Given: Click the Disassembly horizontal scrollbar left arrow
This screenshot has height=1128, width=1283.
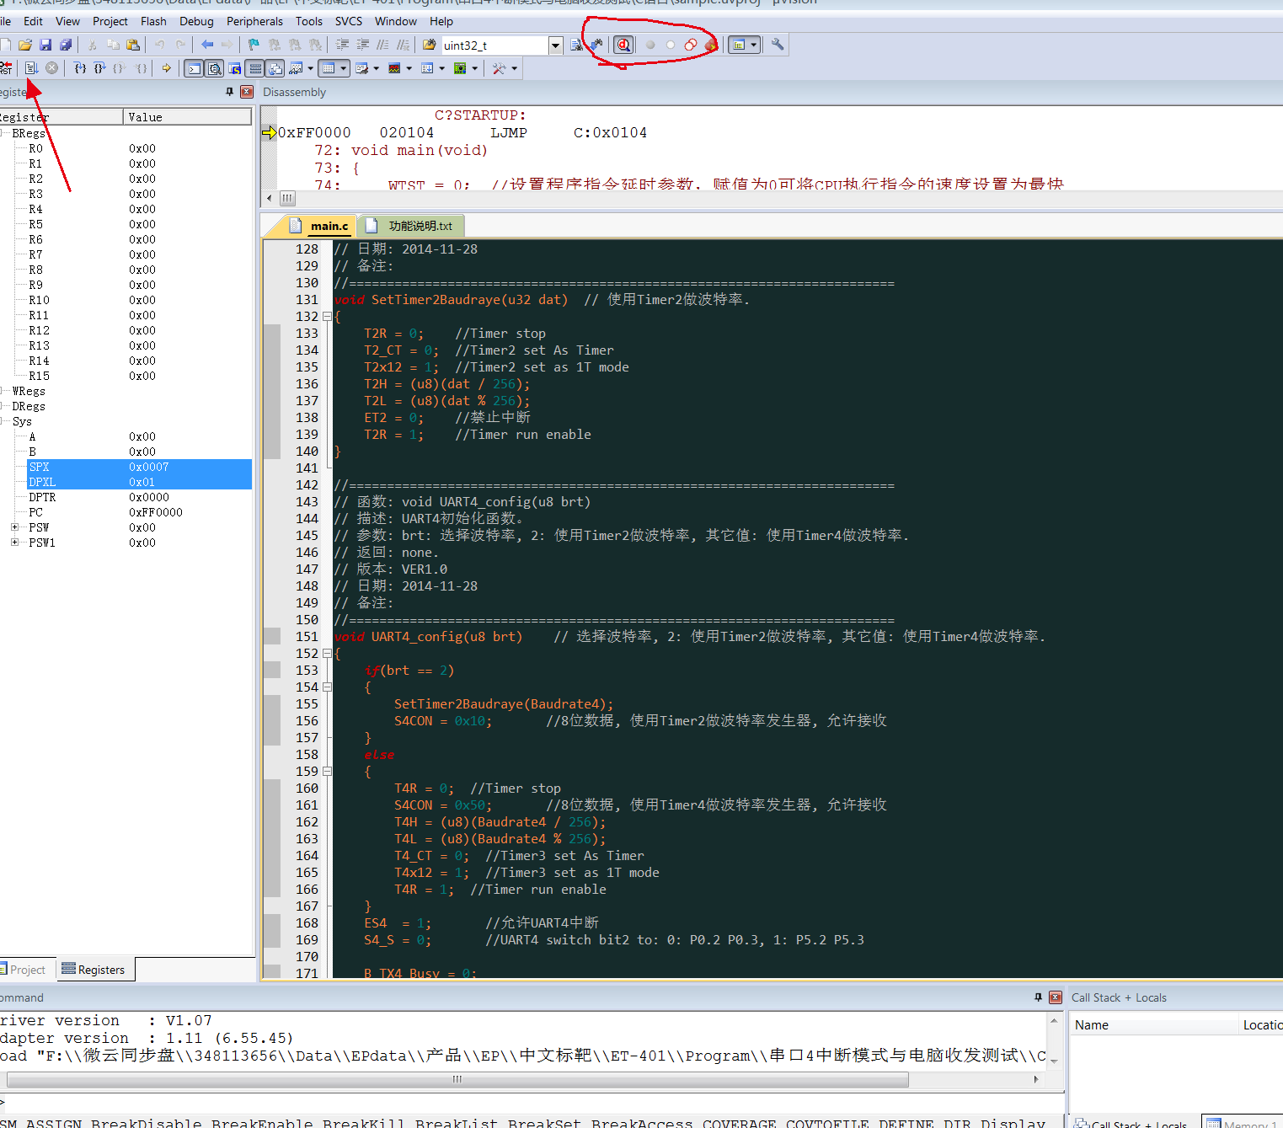Looking at the screenshot, I should click(x=270, y=198).
